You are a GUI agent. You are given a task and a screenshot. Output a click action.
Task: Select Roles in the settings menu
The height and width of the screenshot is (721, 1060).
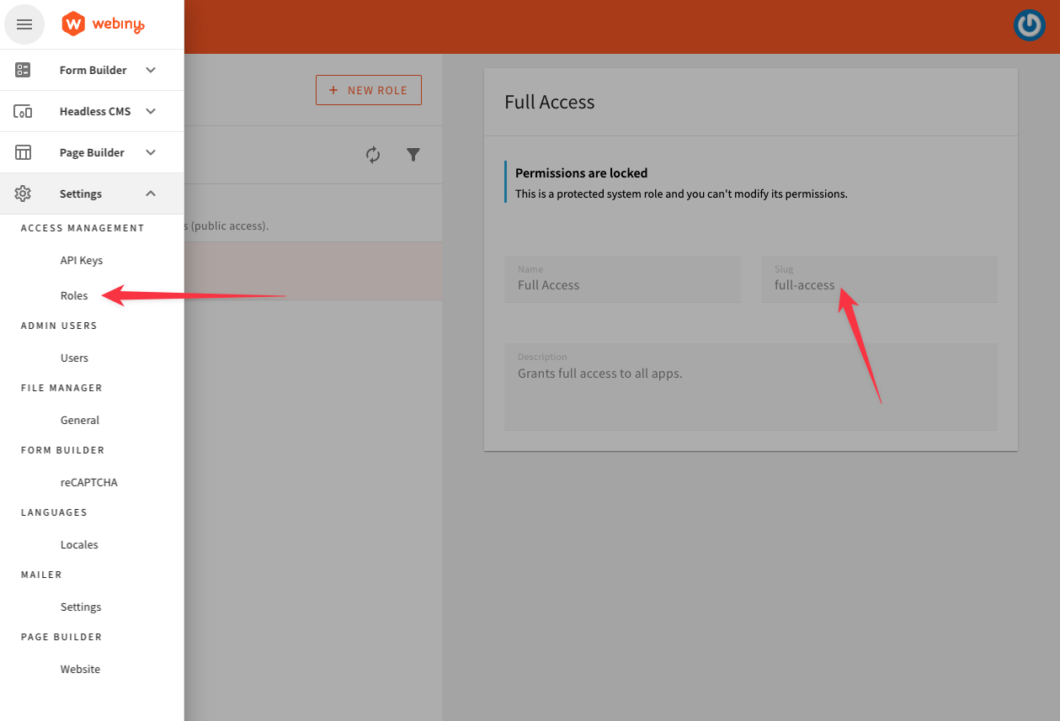tap(74, 296)
